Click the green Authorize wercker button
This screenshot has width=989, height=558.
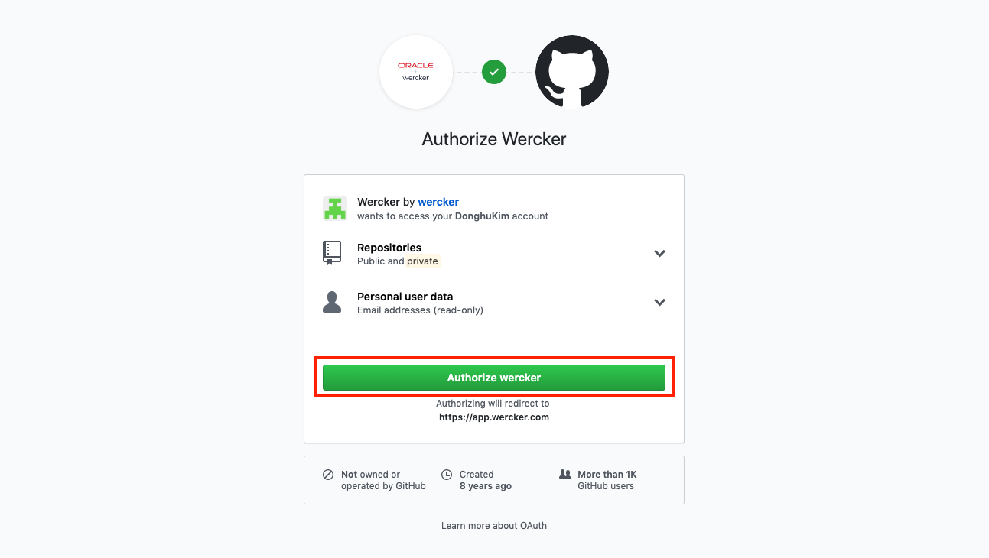pyautogui.click(x=494, y=378)
